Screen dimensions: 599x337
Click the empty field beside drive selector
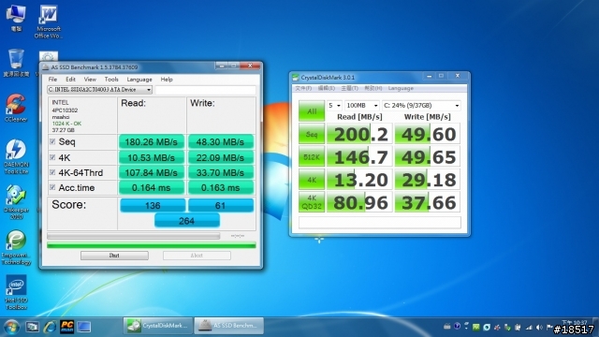pos(206,90)
